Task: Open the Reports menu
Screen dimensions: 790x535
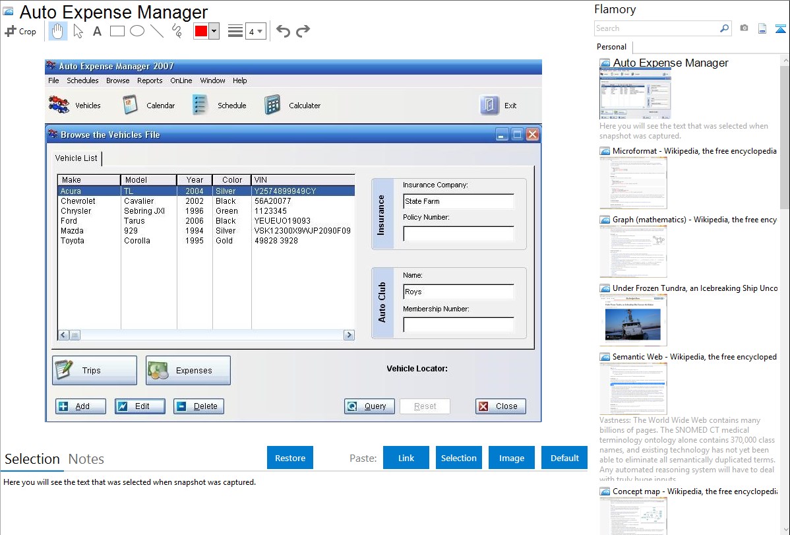Action: click(x=150, y=80)
